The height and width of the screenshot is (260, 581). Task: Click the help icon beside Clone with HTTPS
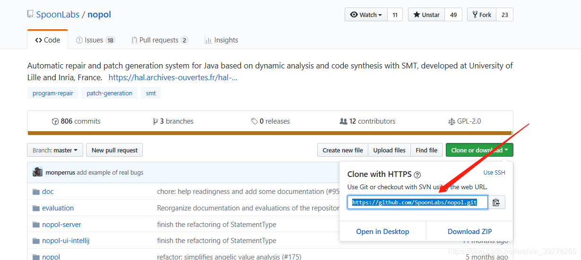(x=417, y=175)
